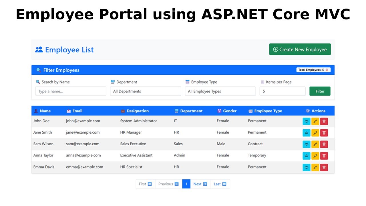Click the Admin department cell
This screenshot has height=206, width=366.
[179, 155]
